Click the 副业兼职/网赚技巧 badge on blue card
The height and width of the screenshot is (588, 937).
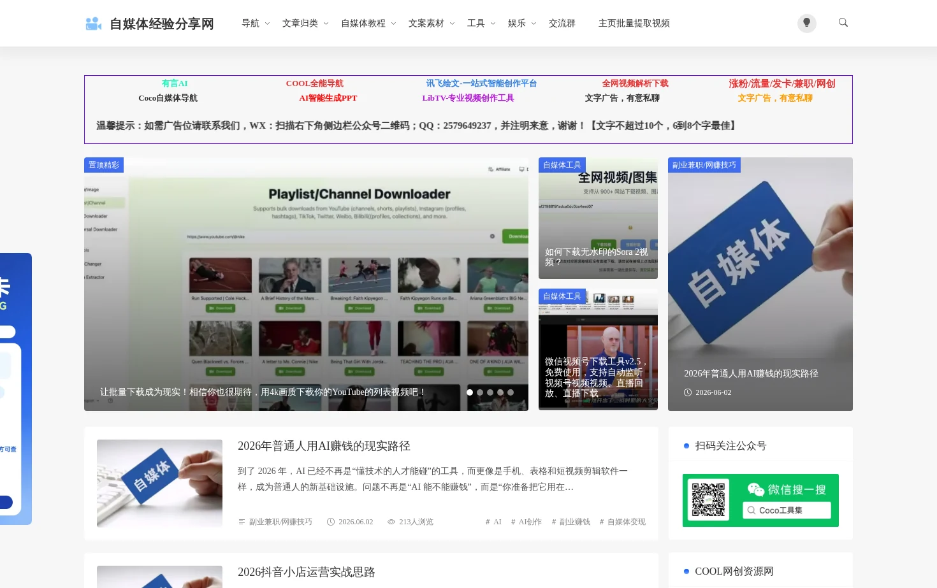click(x=704, y=165)
